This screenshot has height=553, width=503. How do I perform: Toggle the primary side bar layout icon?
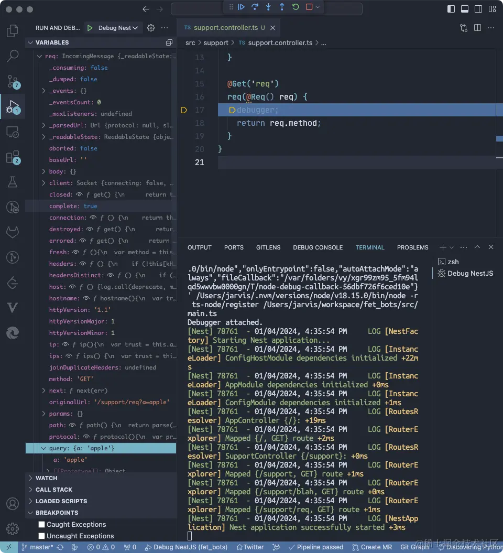coord(451,9)
